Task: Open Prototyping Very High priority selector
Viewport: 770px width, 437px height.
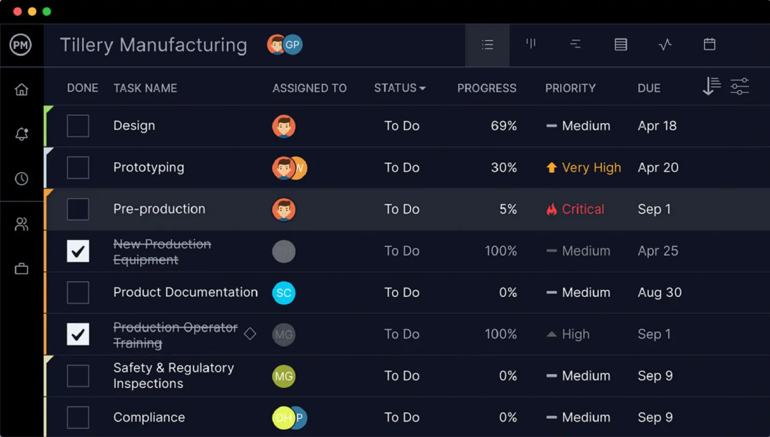Action: (583, 167)
